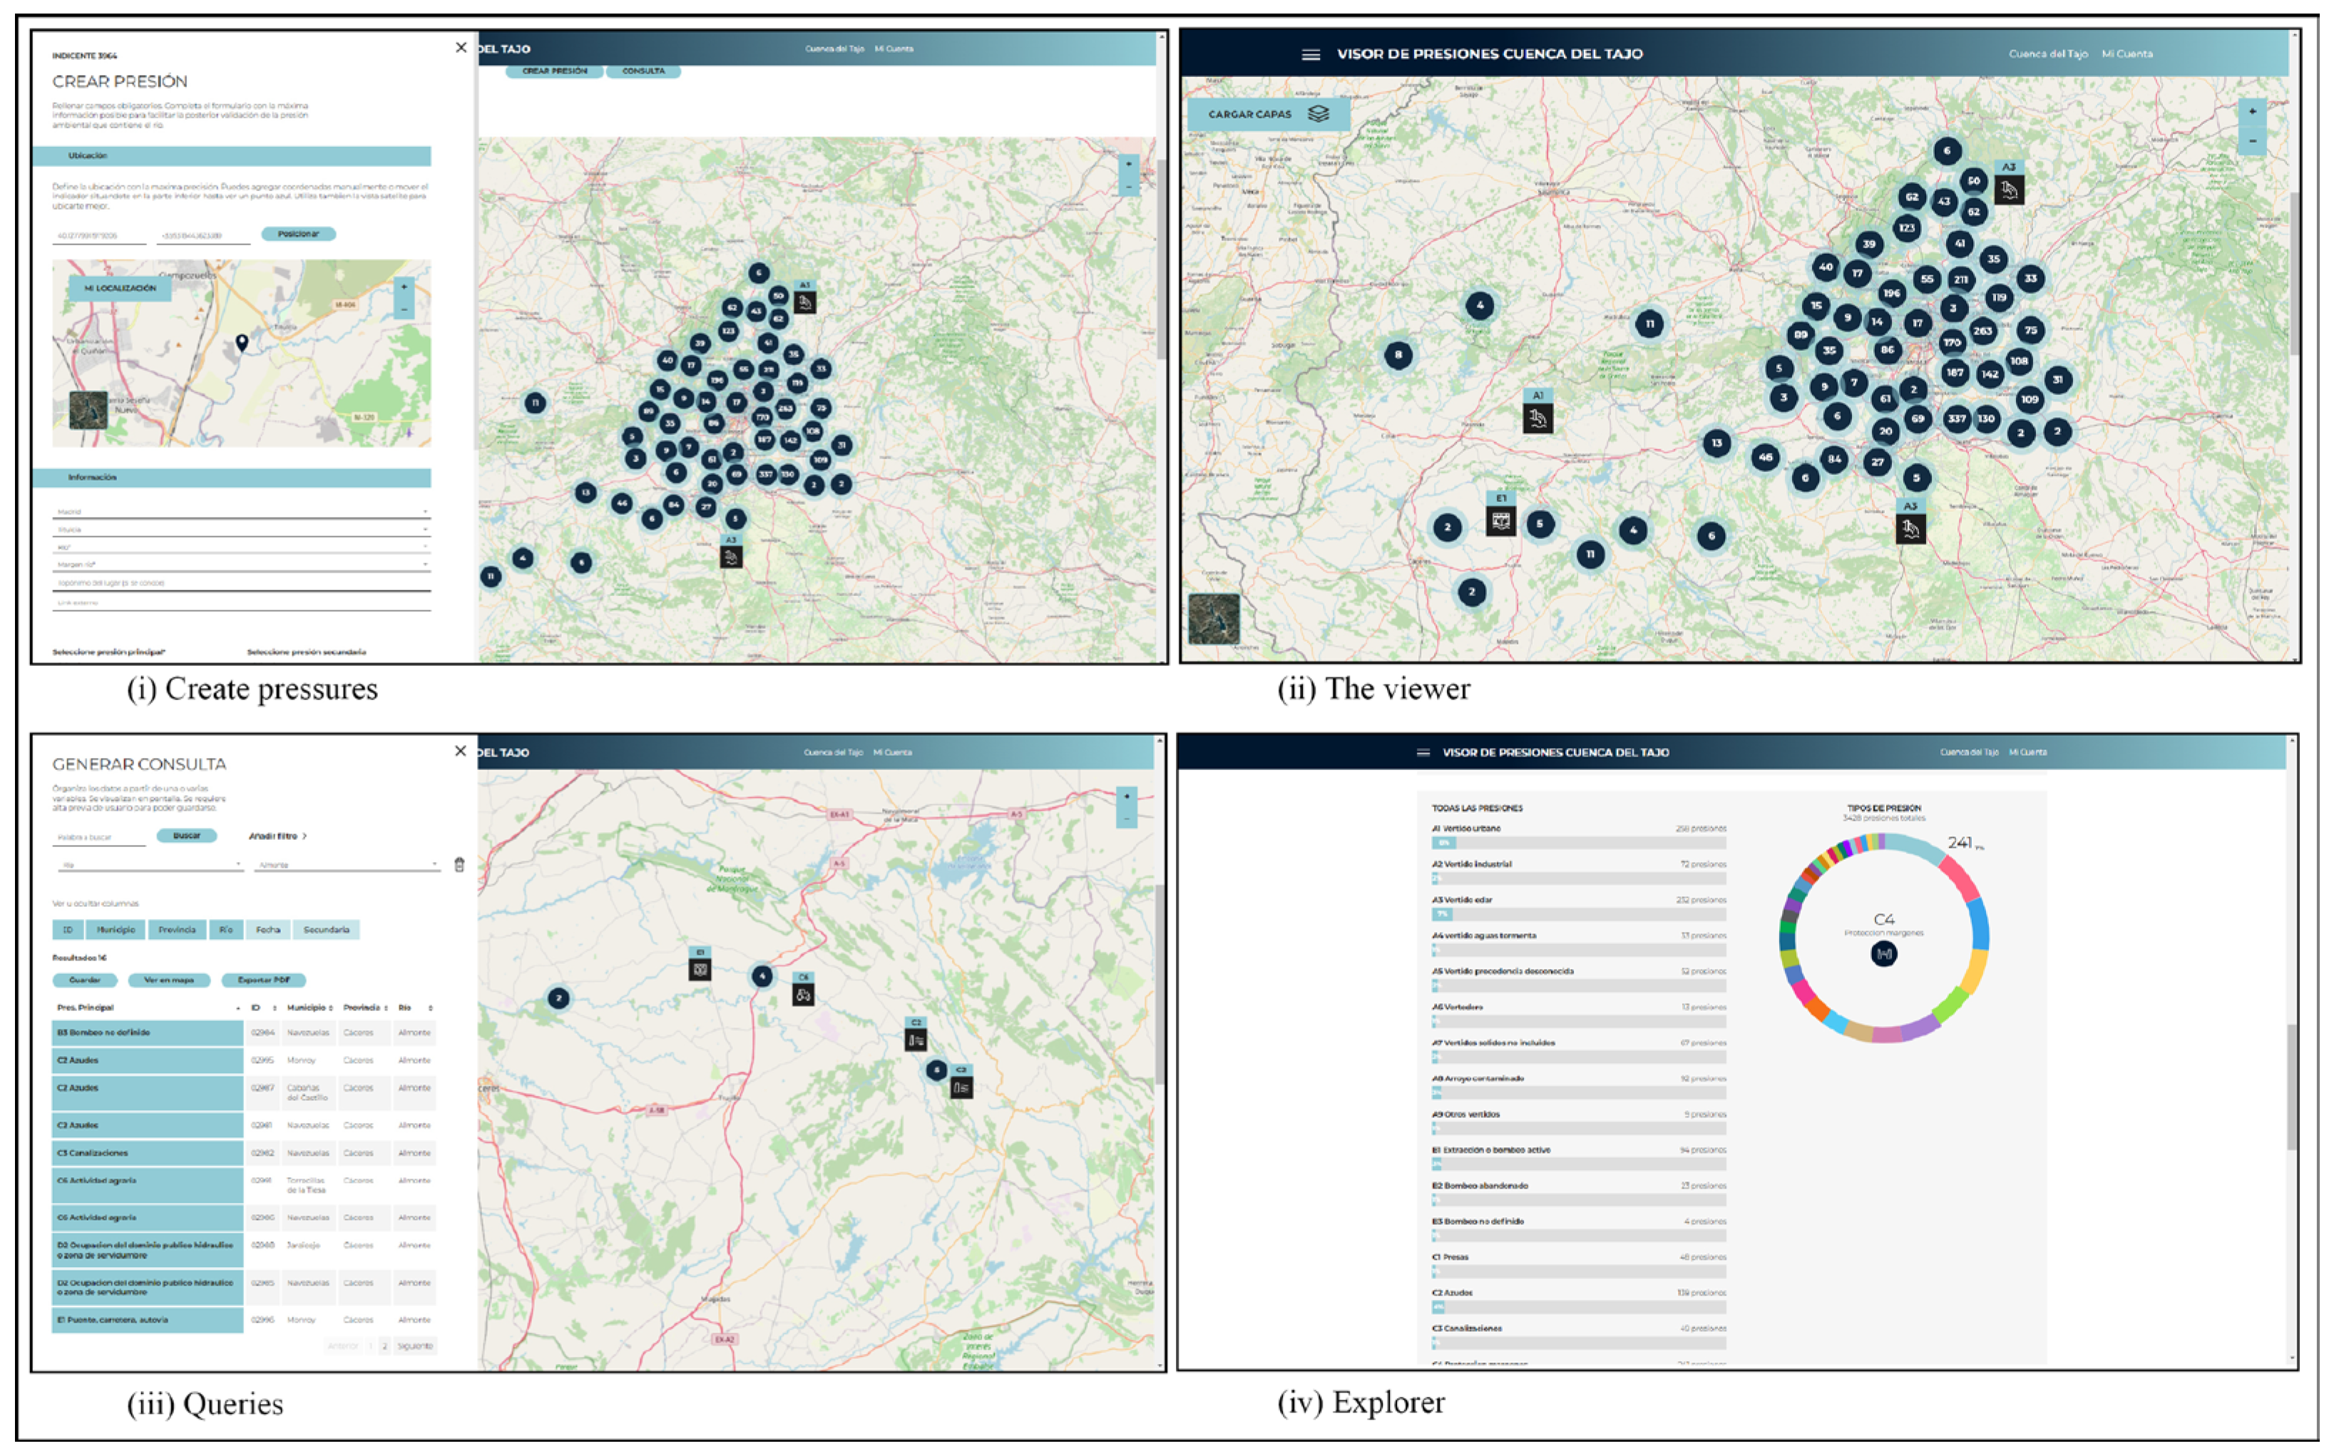
Task: Click the C6 tractor marker on the query map
Action: (x=804, y=994)
